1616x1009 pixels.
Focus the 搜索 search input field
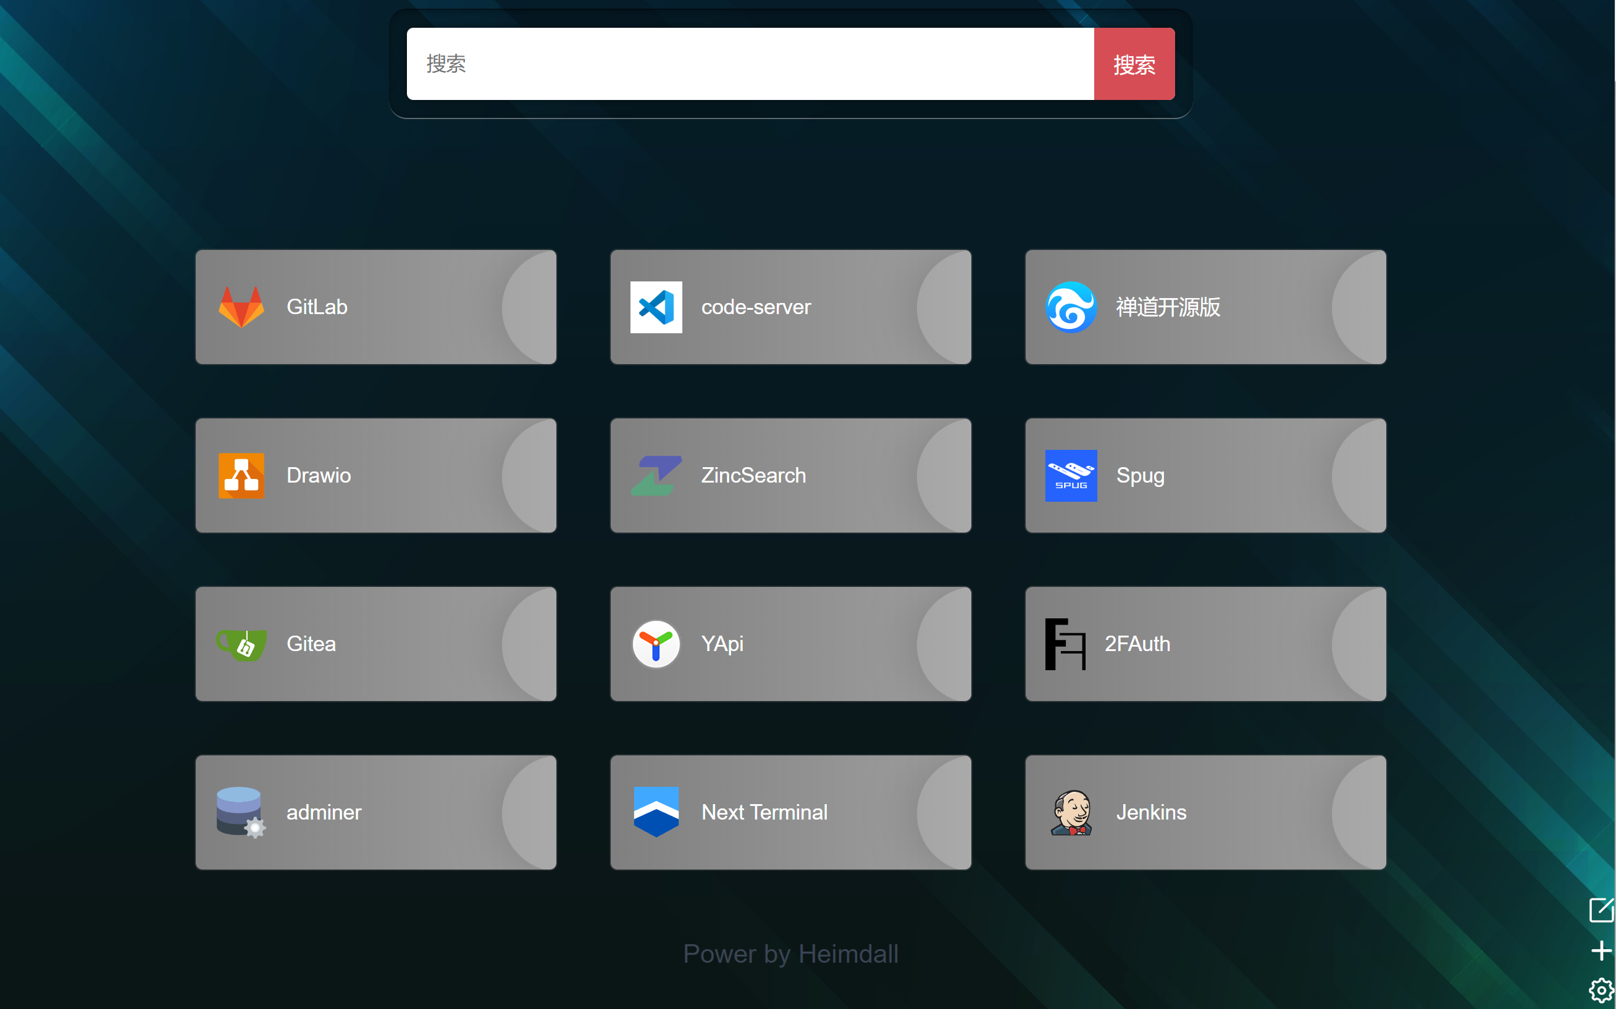tap(750, 64)
